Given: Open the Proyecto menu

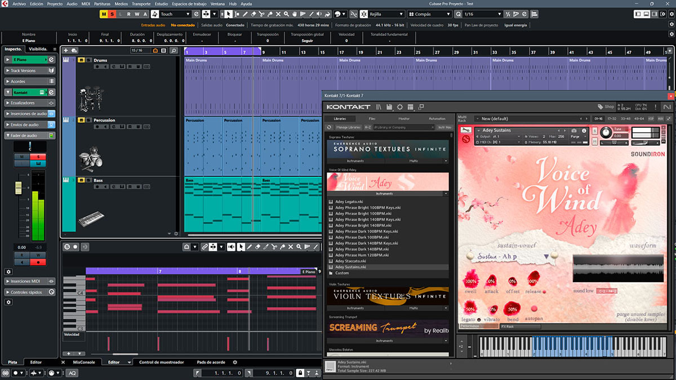Looking at the screenshot, I should [x=55, y=3].
